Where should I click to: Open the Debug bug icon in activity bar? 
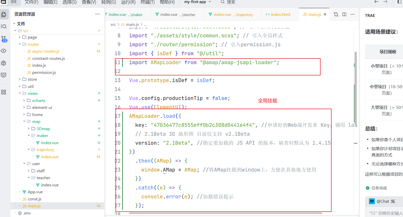point(4,63)
